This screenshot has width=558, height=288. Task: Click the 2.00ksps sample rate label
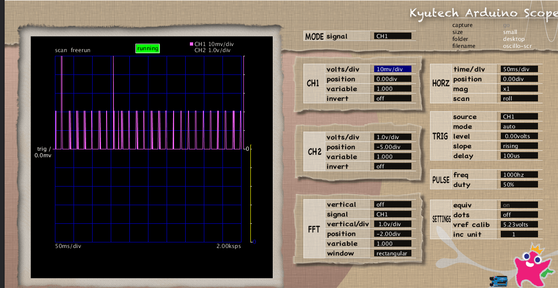coord(229,246)
